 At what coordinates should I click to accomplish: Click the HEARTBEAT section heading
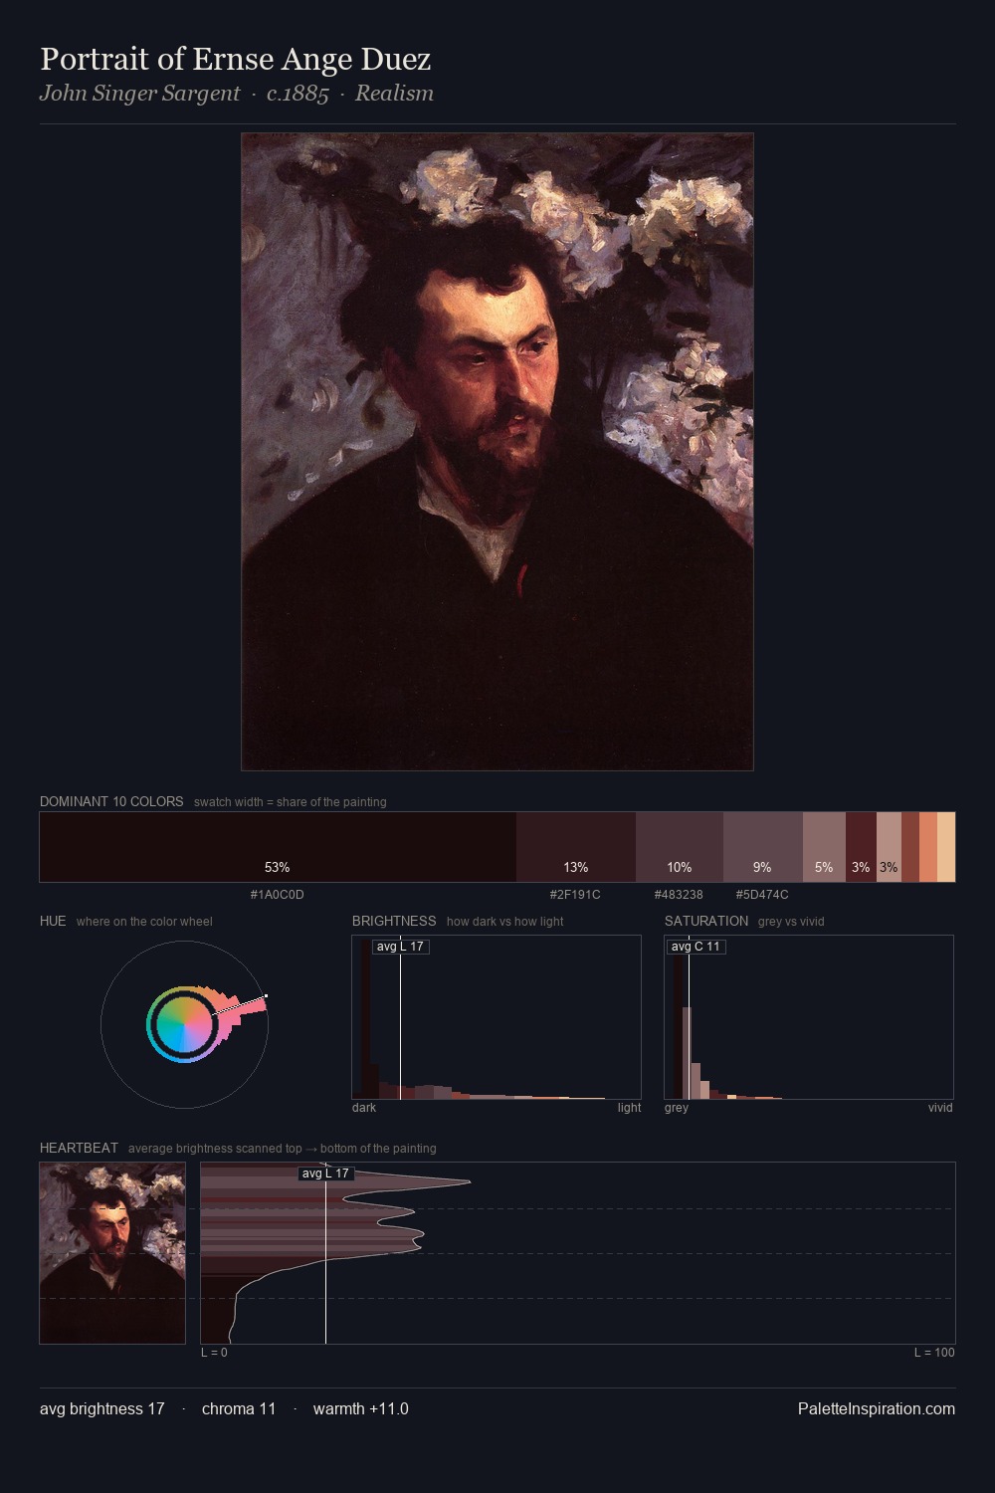click(79, 1148)
